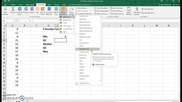Open Math & Trig functions
Viewport: 182px width, 102px height.
click(x=56, y=11)
